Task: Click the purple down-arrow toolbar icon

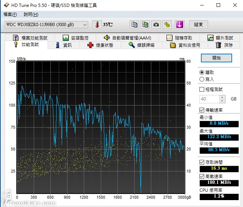Action: pyautogui.click(x=180, y=25)
